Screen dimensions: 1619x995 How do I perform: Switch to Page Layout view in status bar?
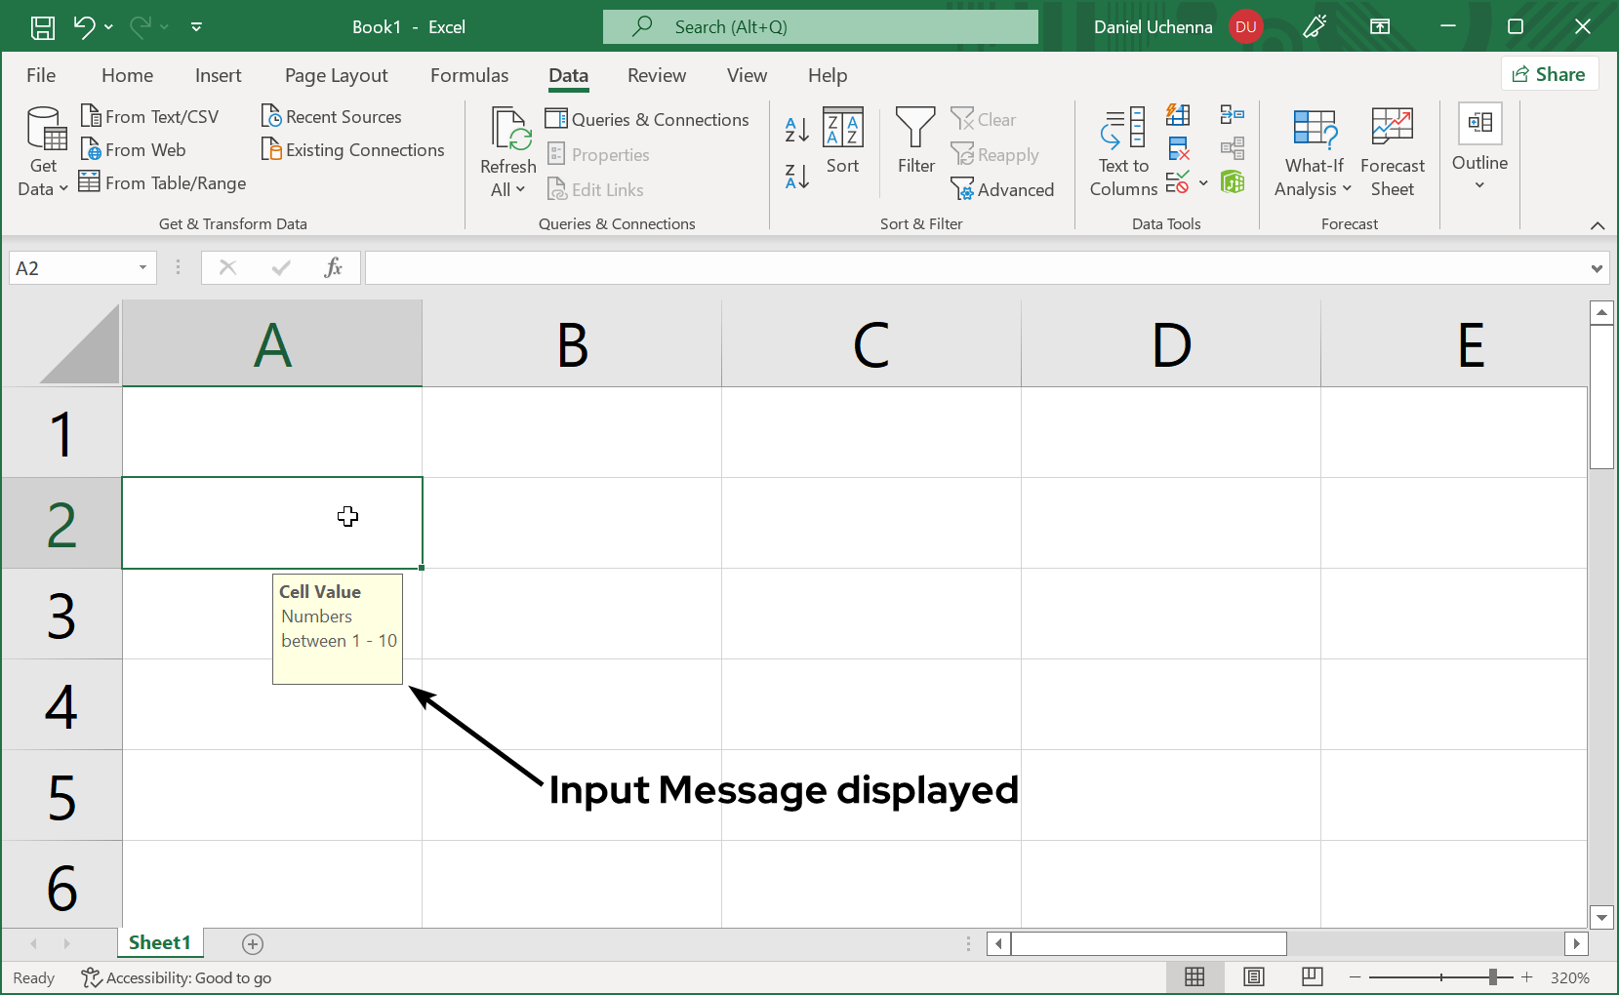(x=1254, y=976)
